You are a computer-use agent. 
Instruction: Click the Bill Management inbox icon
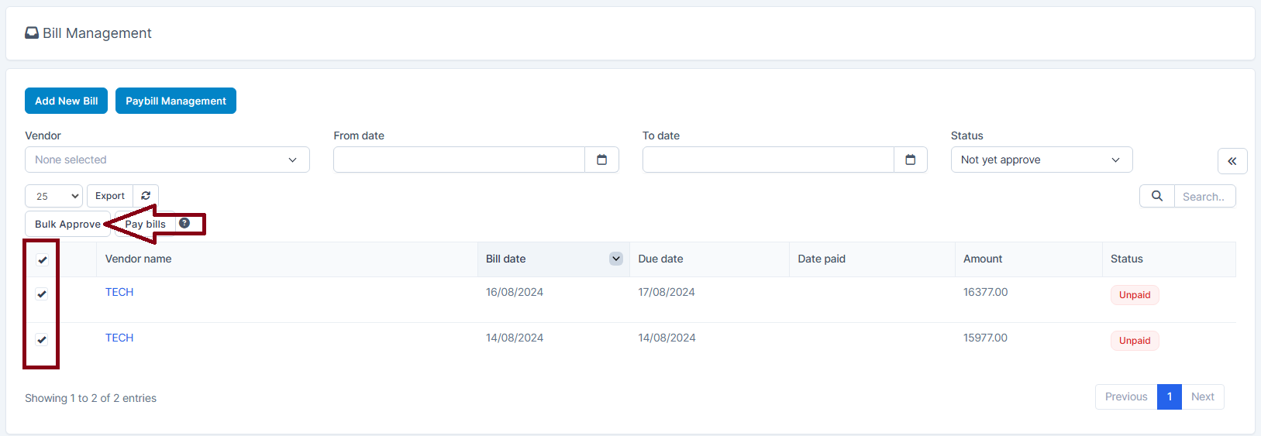coord(32,33)
